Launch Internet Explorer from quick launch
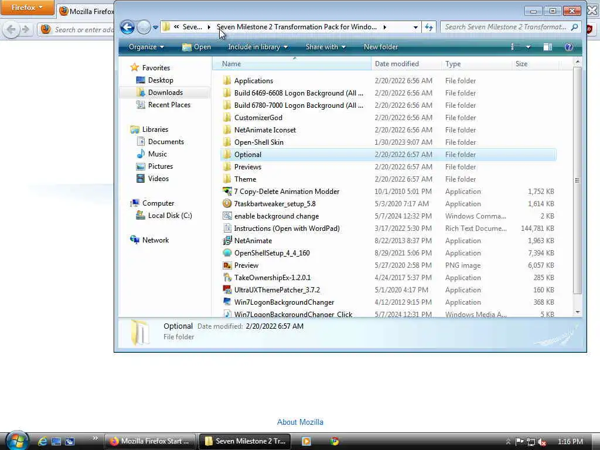 point(42,441)
